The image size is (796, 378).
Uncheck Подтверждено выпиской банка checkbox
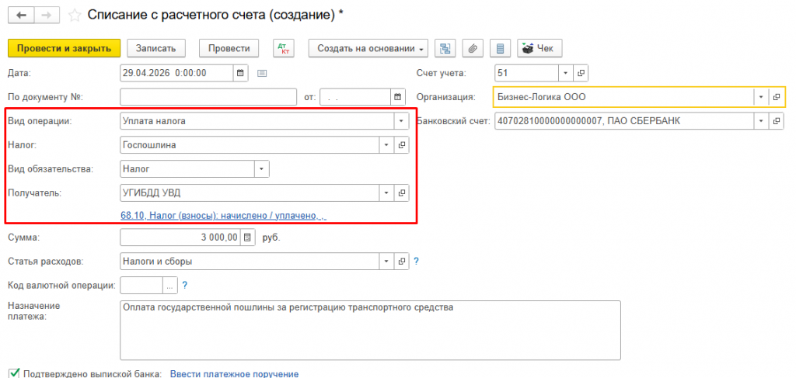point(15,374)
